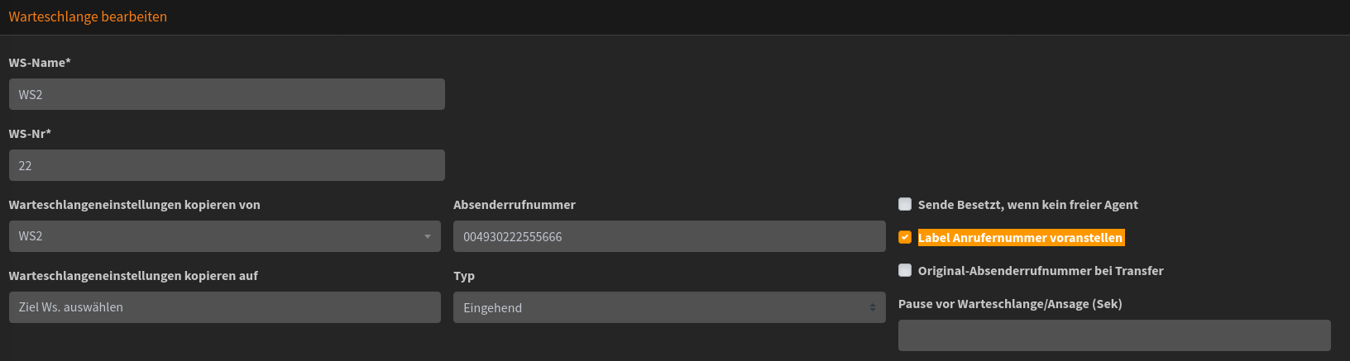This screenshot has height=361, width=1350.
Task: Open the Ziel Ws. auswählen selector
Action: click(x=224, y=307)
